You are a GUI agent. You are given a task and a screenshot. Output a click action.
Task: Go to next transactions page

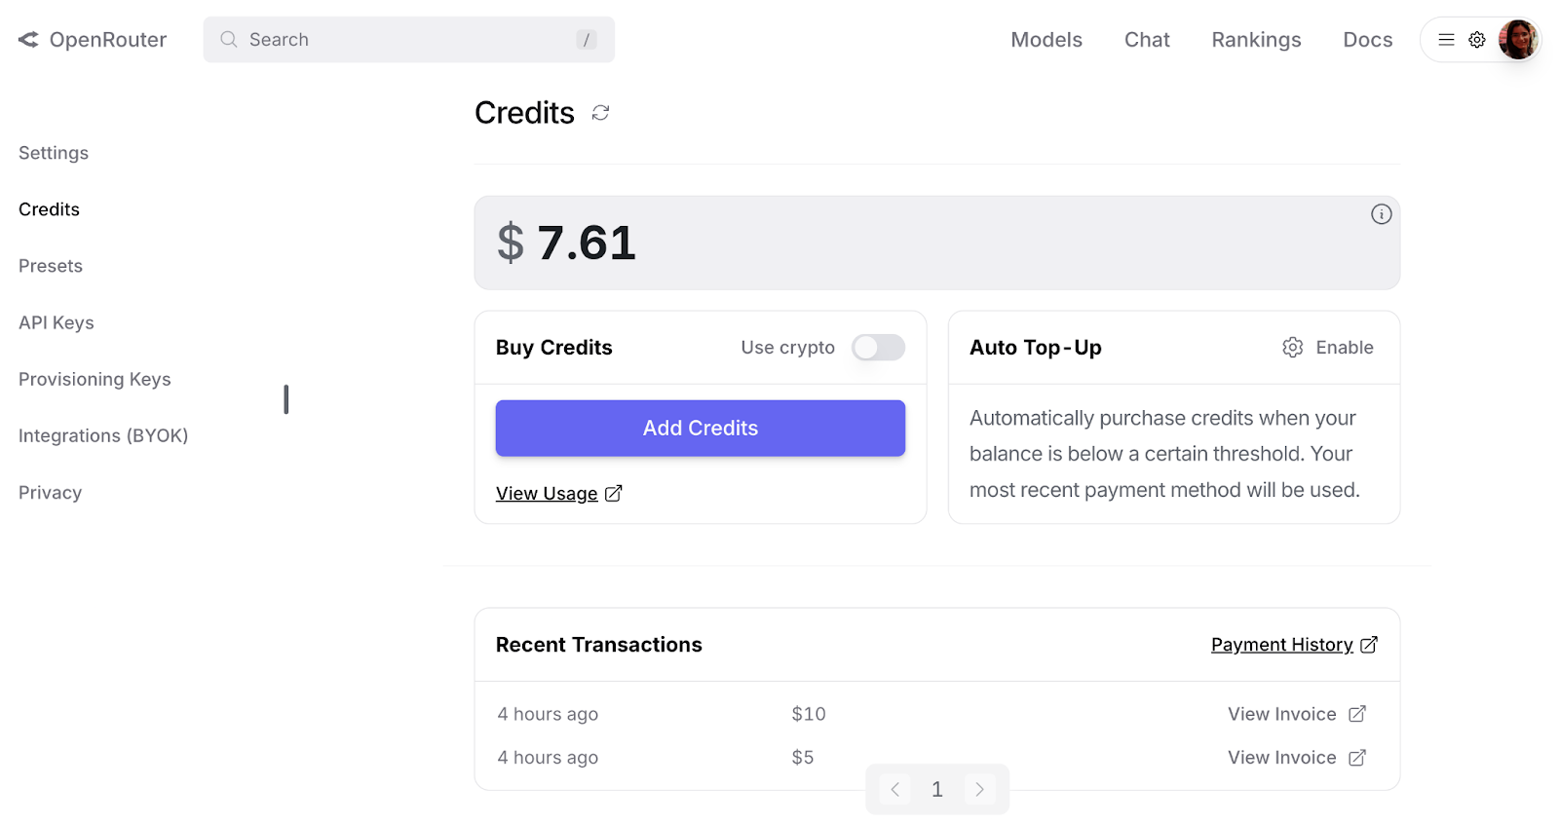980,790
